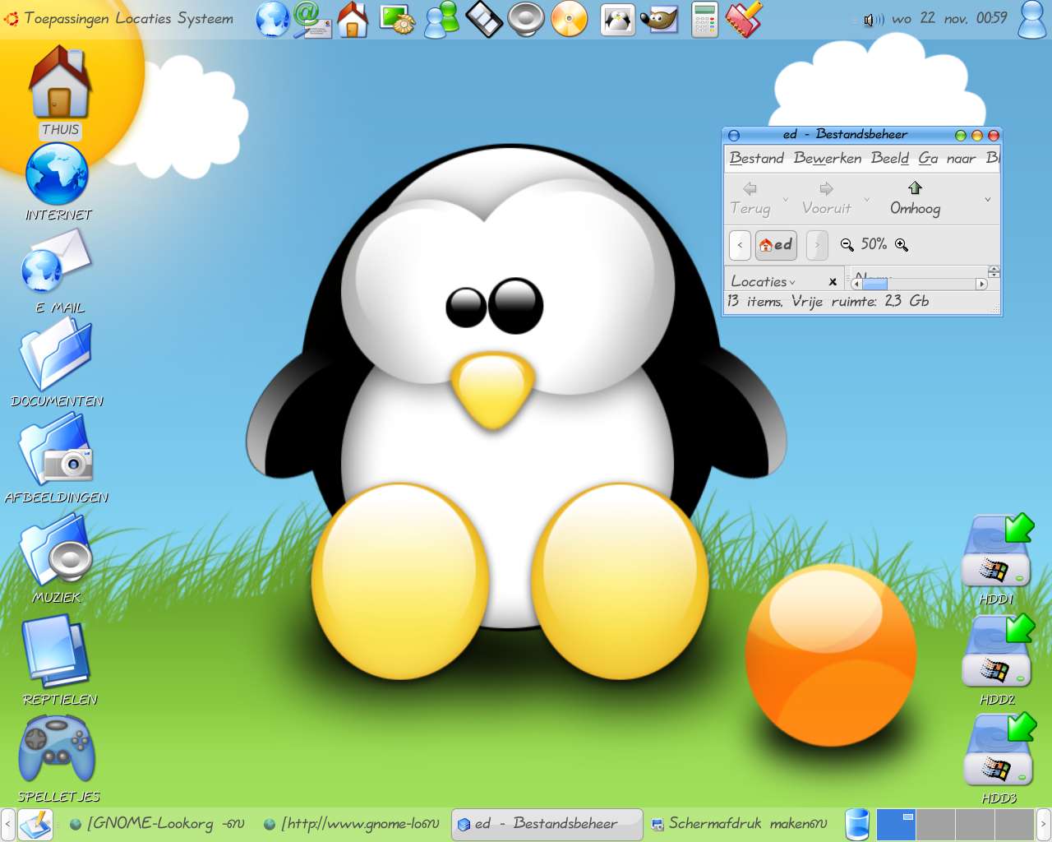Click the left path-bar arrow button
This screenshot has width=1052, height=842.
point(740,244)
